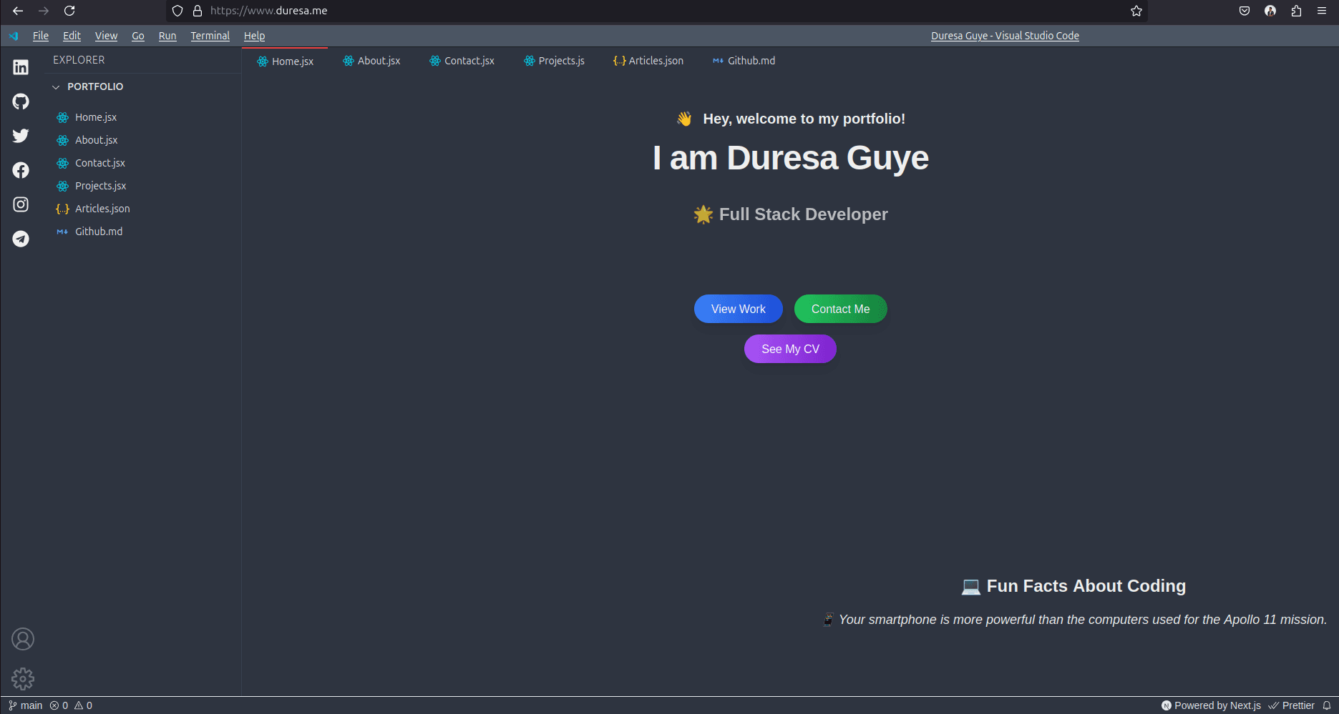Collapse the PORTFOLIO folder chevron
The width and height of the screenshot is (1339, 714).
56,87
